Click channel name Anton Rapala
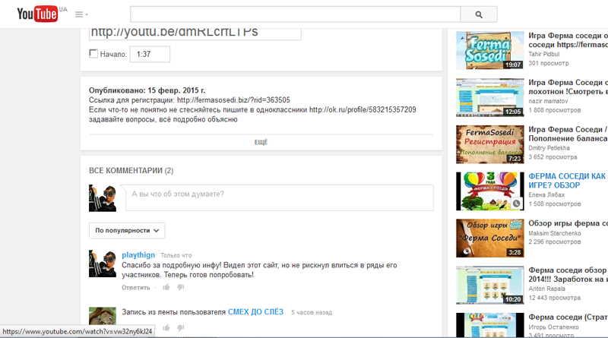The image size is (608, 338). click(x=546, y=289)
